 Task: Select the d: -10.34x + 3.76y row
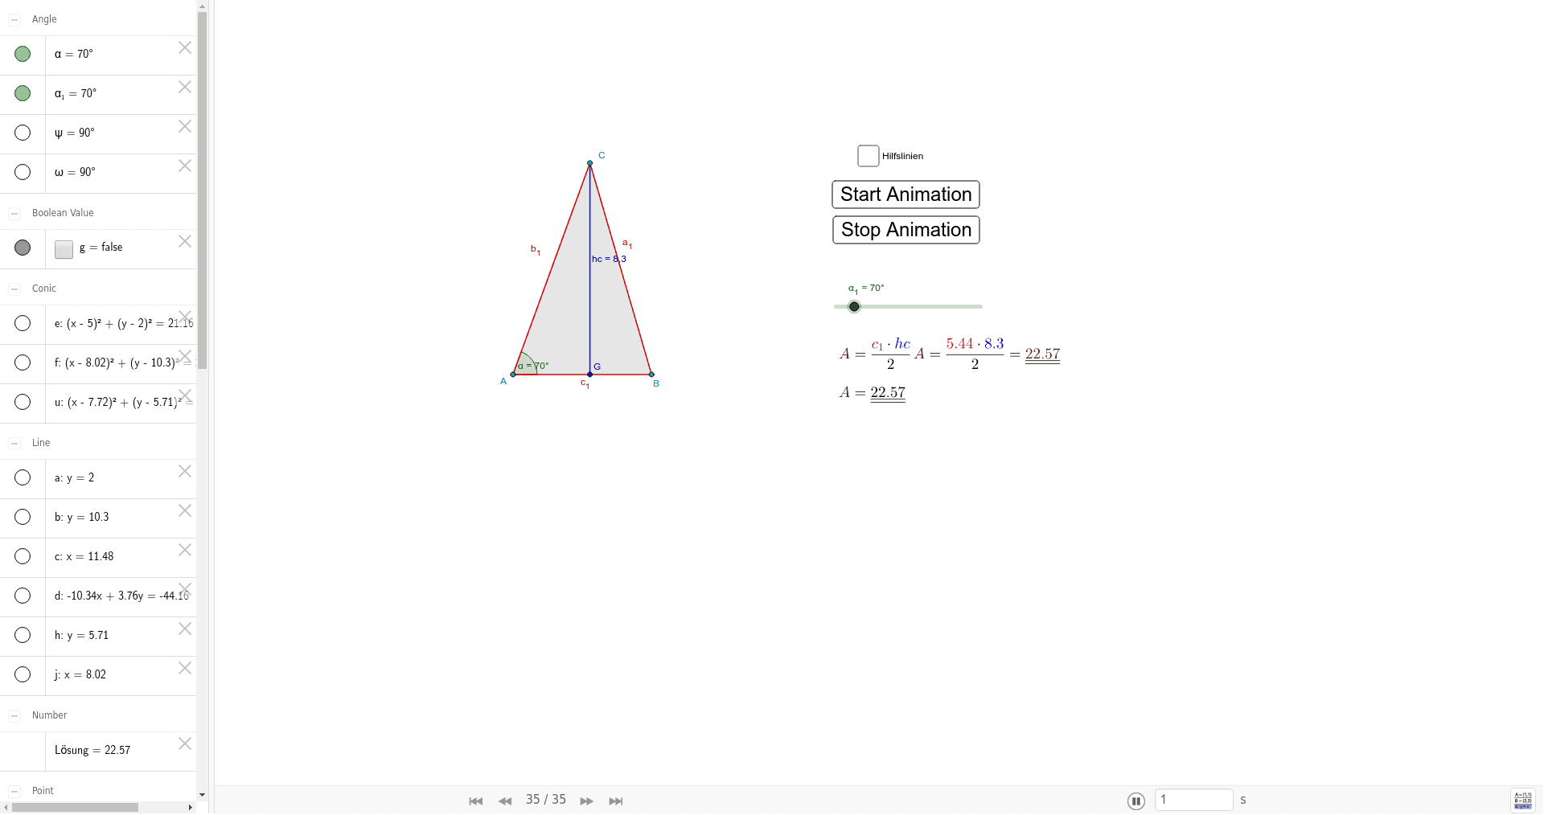[98, 596]
